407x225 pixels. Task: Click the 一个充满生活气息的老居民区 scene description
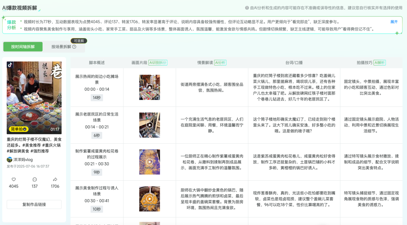pyautogui.click(x=212, y=125)
